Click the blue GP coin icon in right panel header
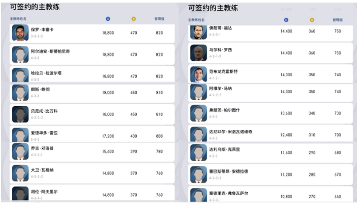357x205 pixels. click(x=286, y=20)
